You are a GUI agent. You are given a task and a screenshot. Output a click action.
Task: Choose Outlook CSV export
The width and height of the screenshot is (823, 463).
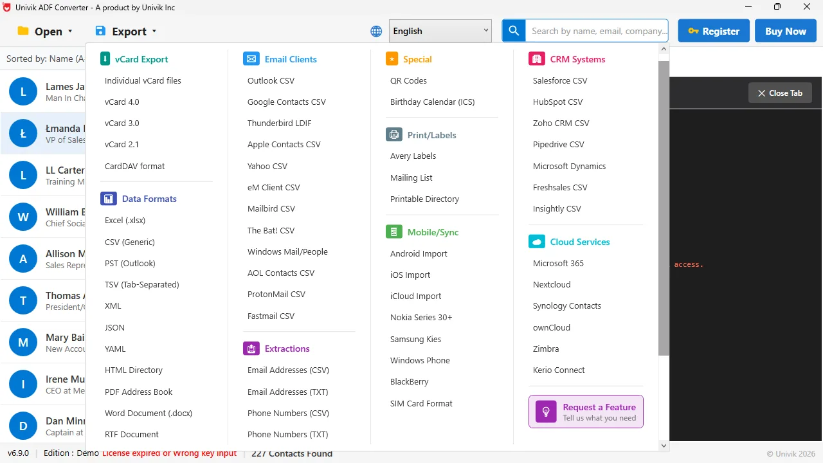271,80
